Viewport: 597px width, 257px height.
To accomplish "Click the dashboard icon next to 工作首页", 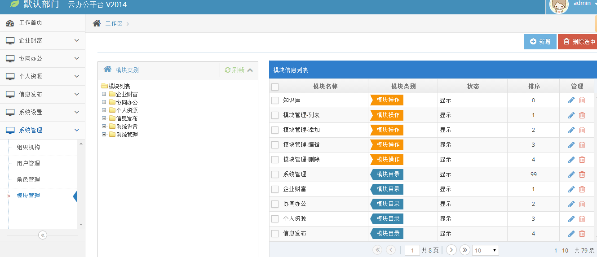I will point(10,23).
